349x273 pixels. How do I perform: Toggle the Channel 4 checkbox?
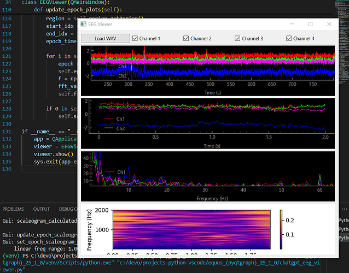coord(289,38)
